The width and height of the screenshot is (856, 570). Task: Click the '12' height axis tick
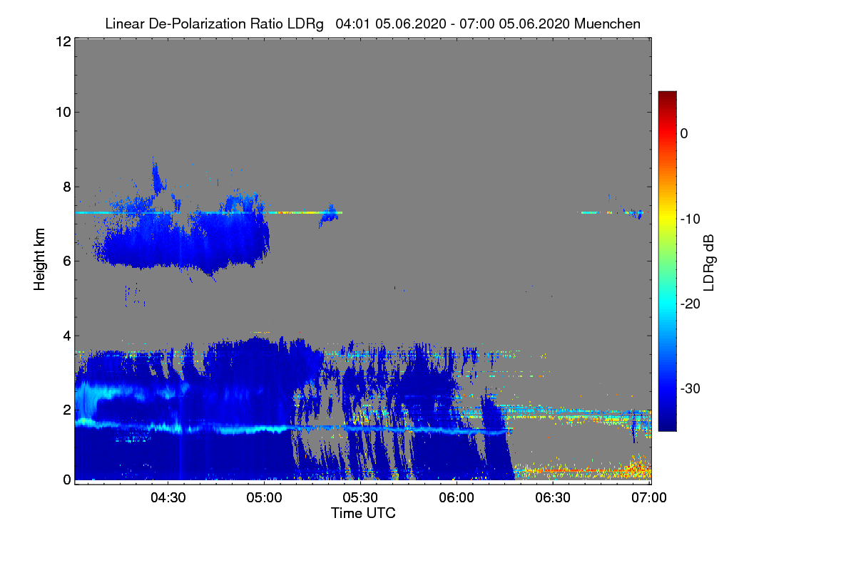(63, 42)
